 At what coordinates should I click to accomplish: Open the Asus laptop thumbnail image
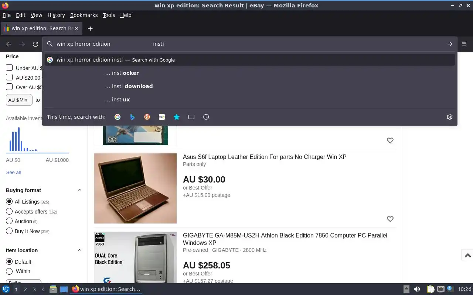point(135,188)
